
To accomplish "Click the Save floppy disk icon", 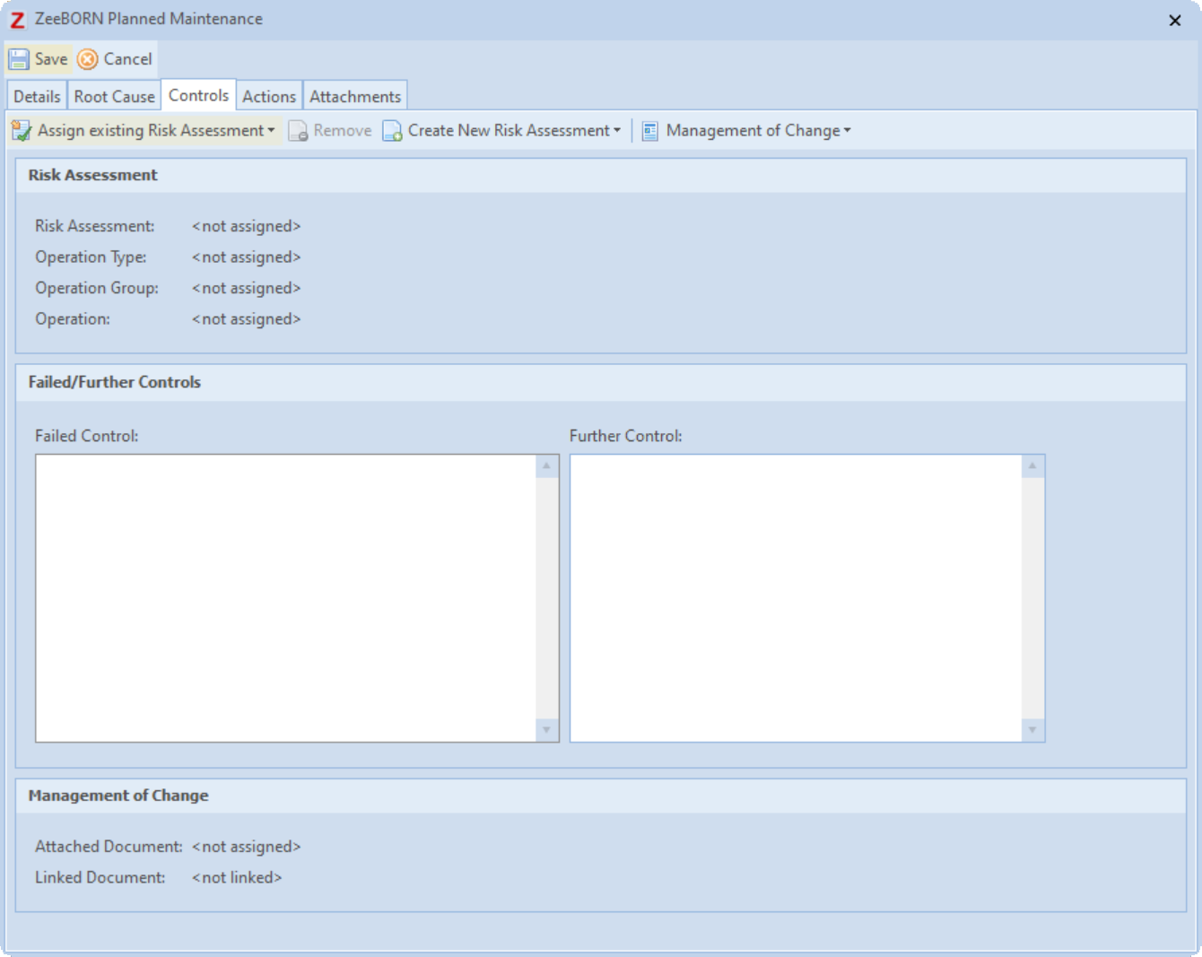I will 19,59.
